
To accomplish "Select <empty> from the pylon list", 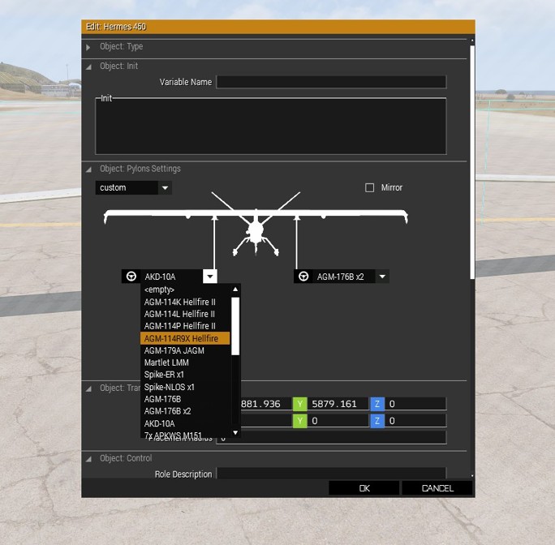I will 185,290.
